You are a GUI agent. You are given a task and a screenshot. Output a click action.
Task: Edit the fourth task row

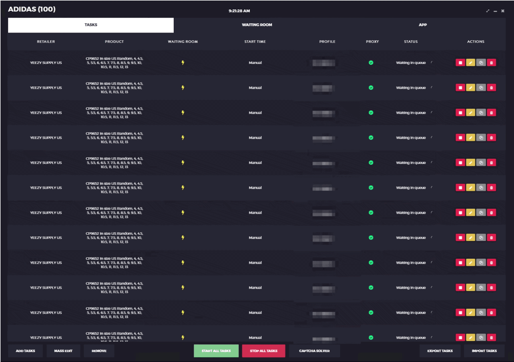coord(470,138)
